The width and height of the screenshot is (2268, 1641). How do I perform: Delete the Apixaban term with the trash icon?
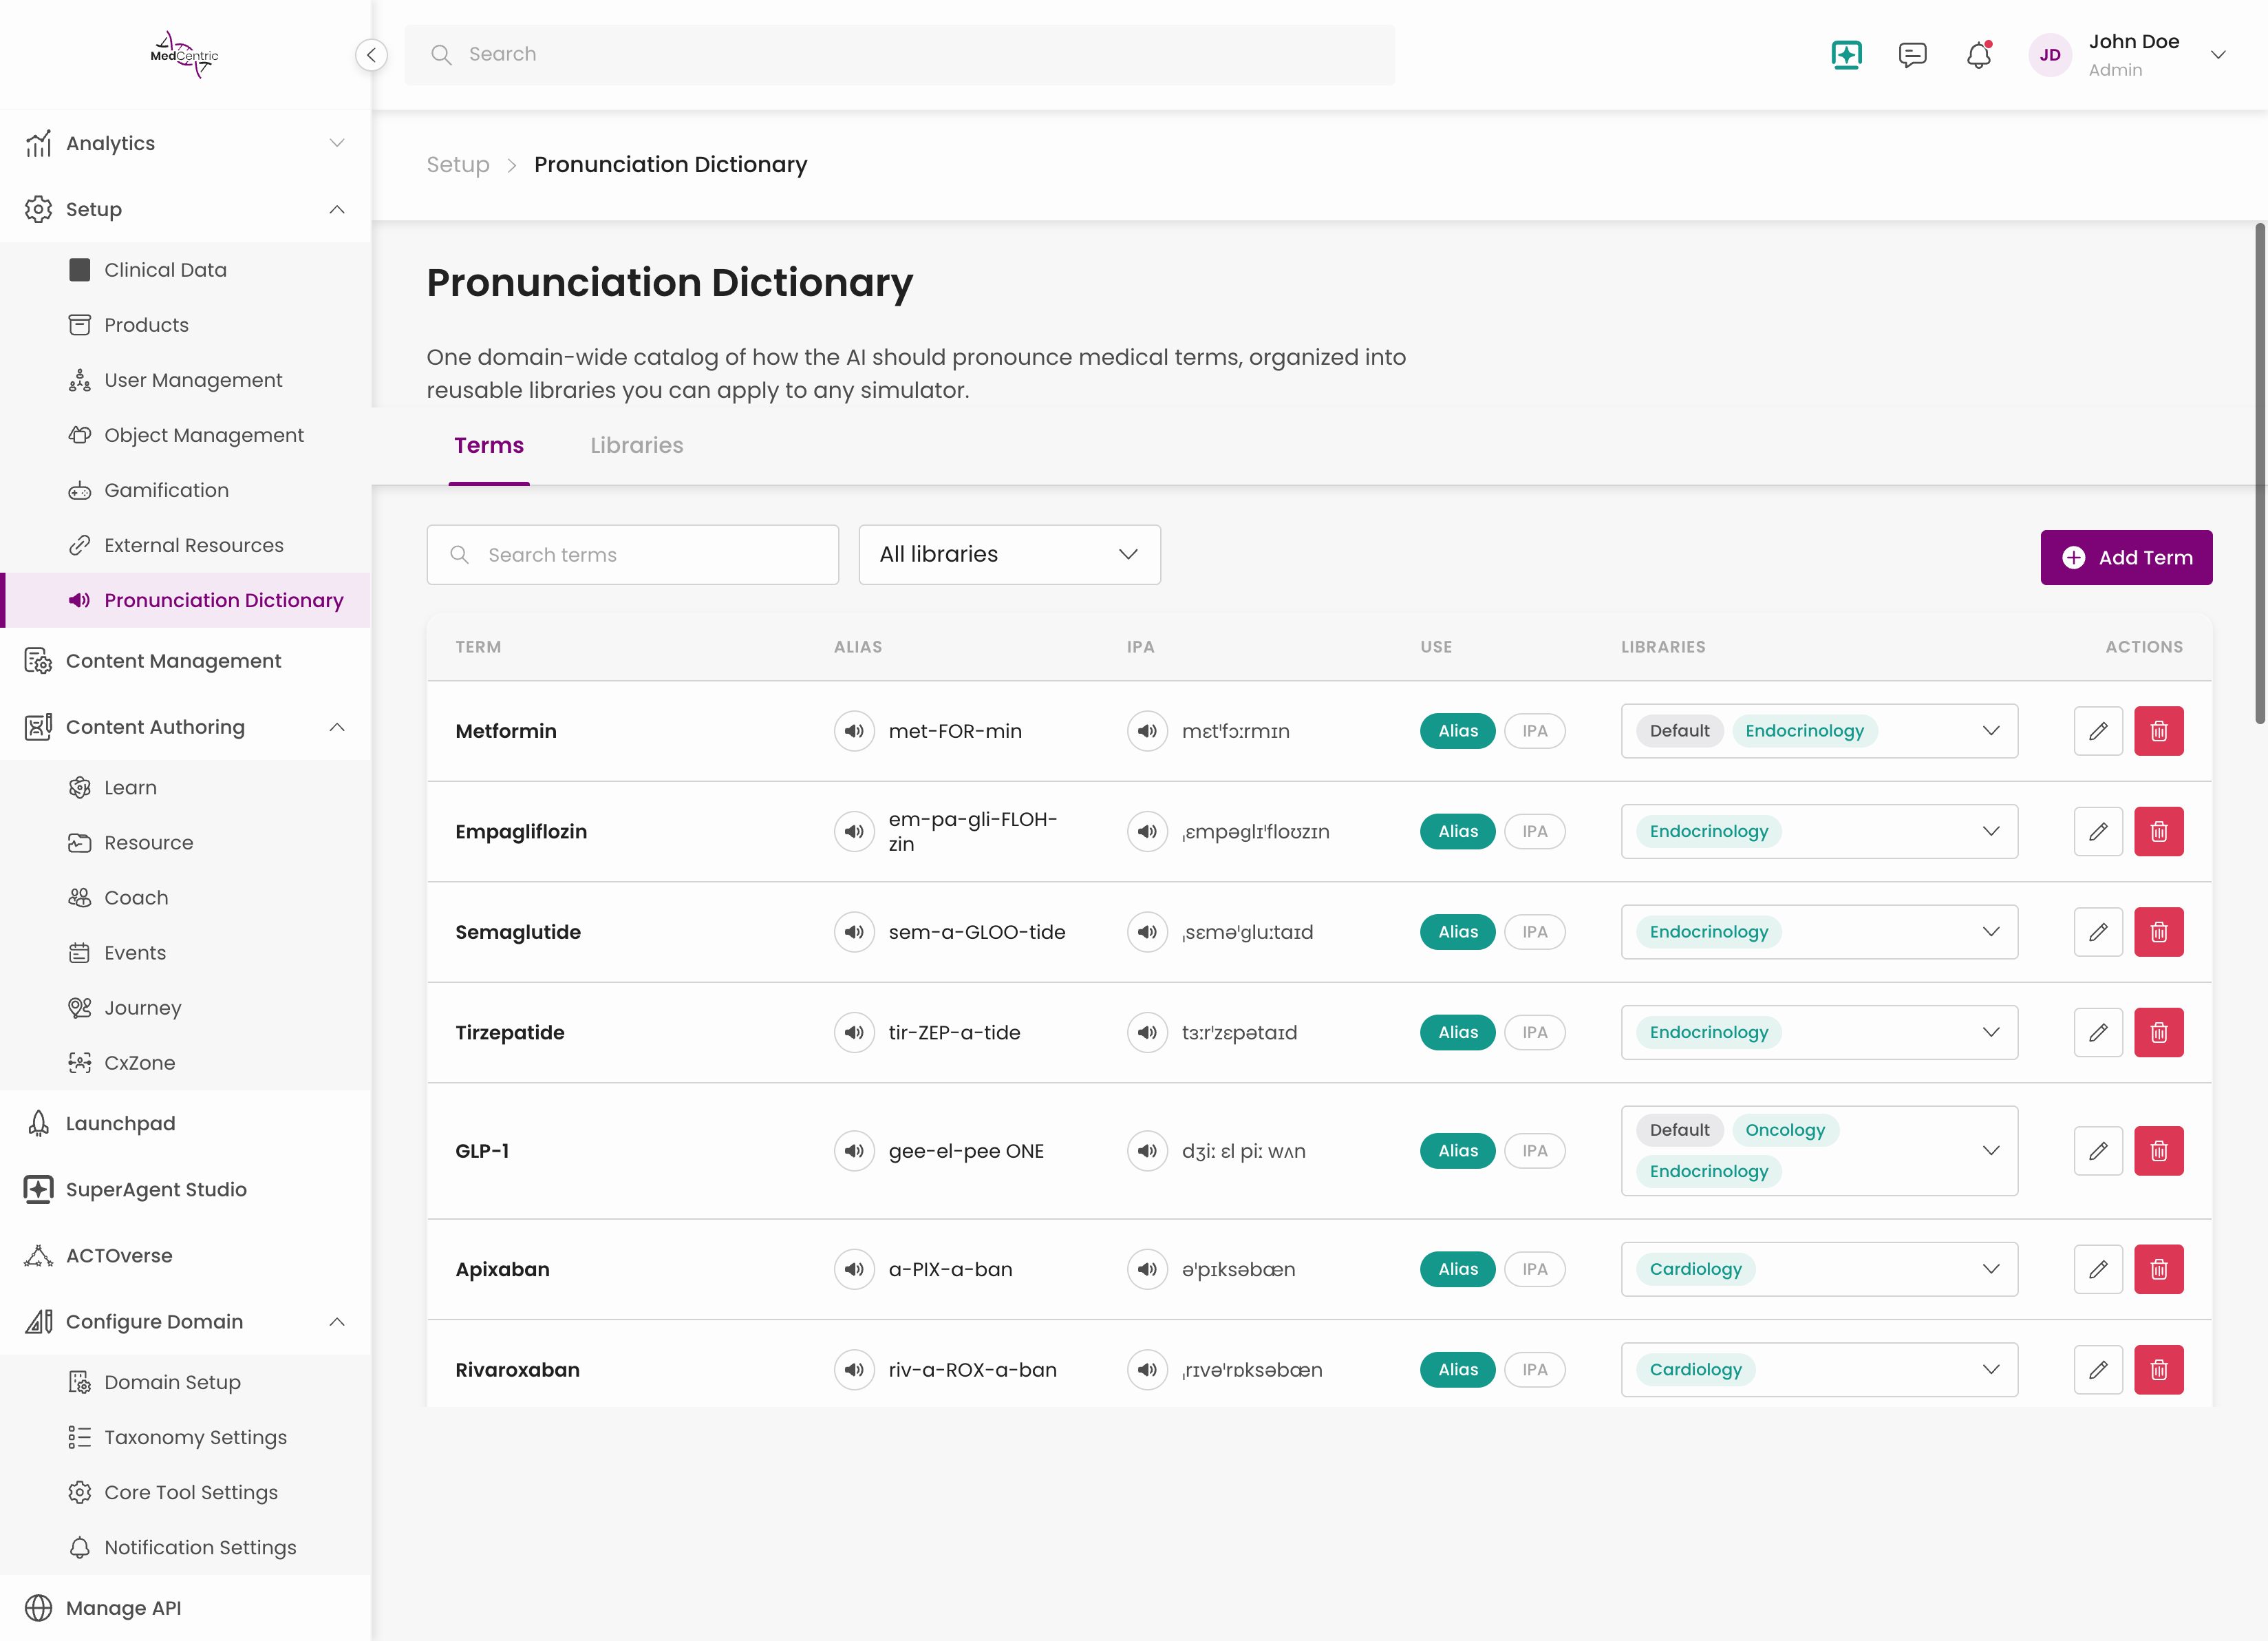coord(2159,1270)
